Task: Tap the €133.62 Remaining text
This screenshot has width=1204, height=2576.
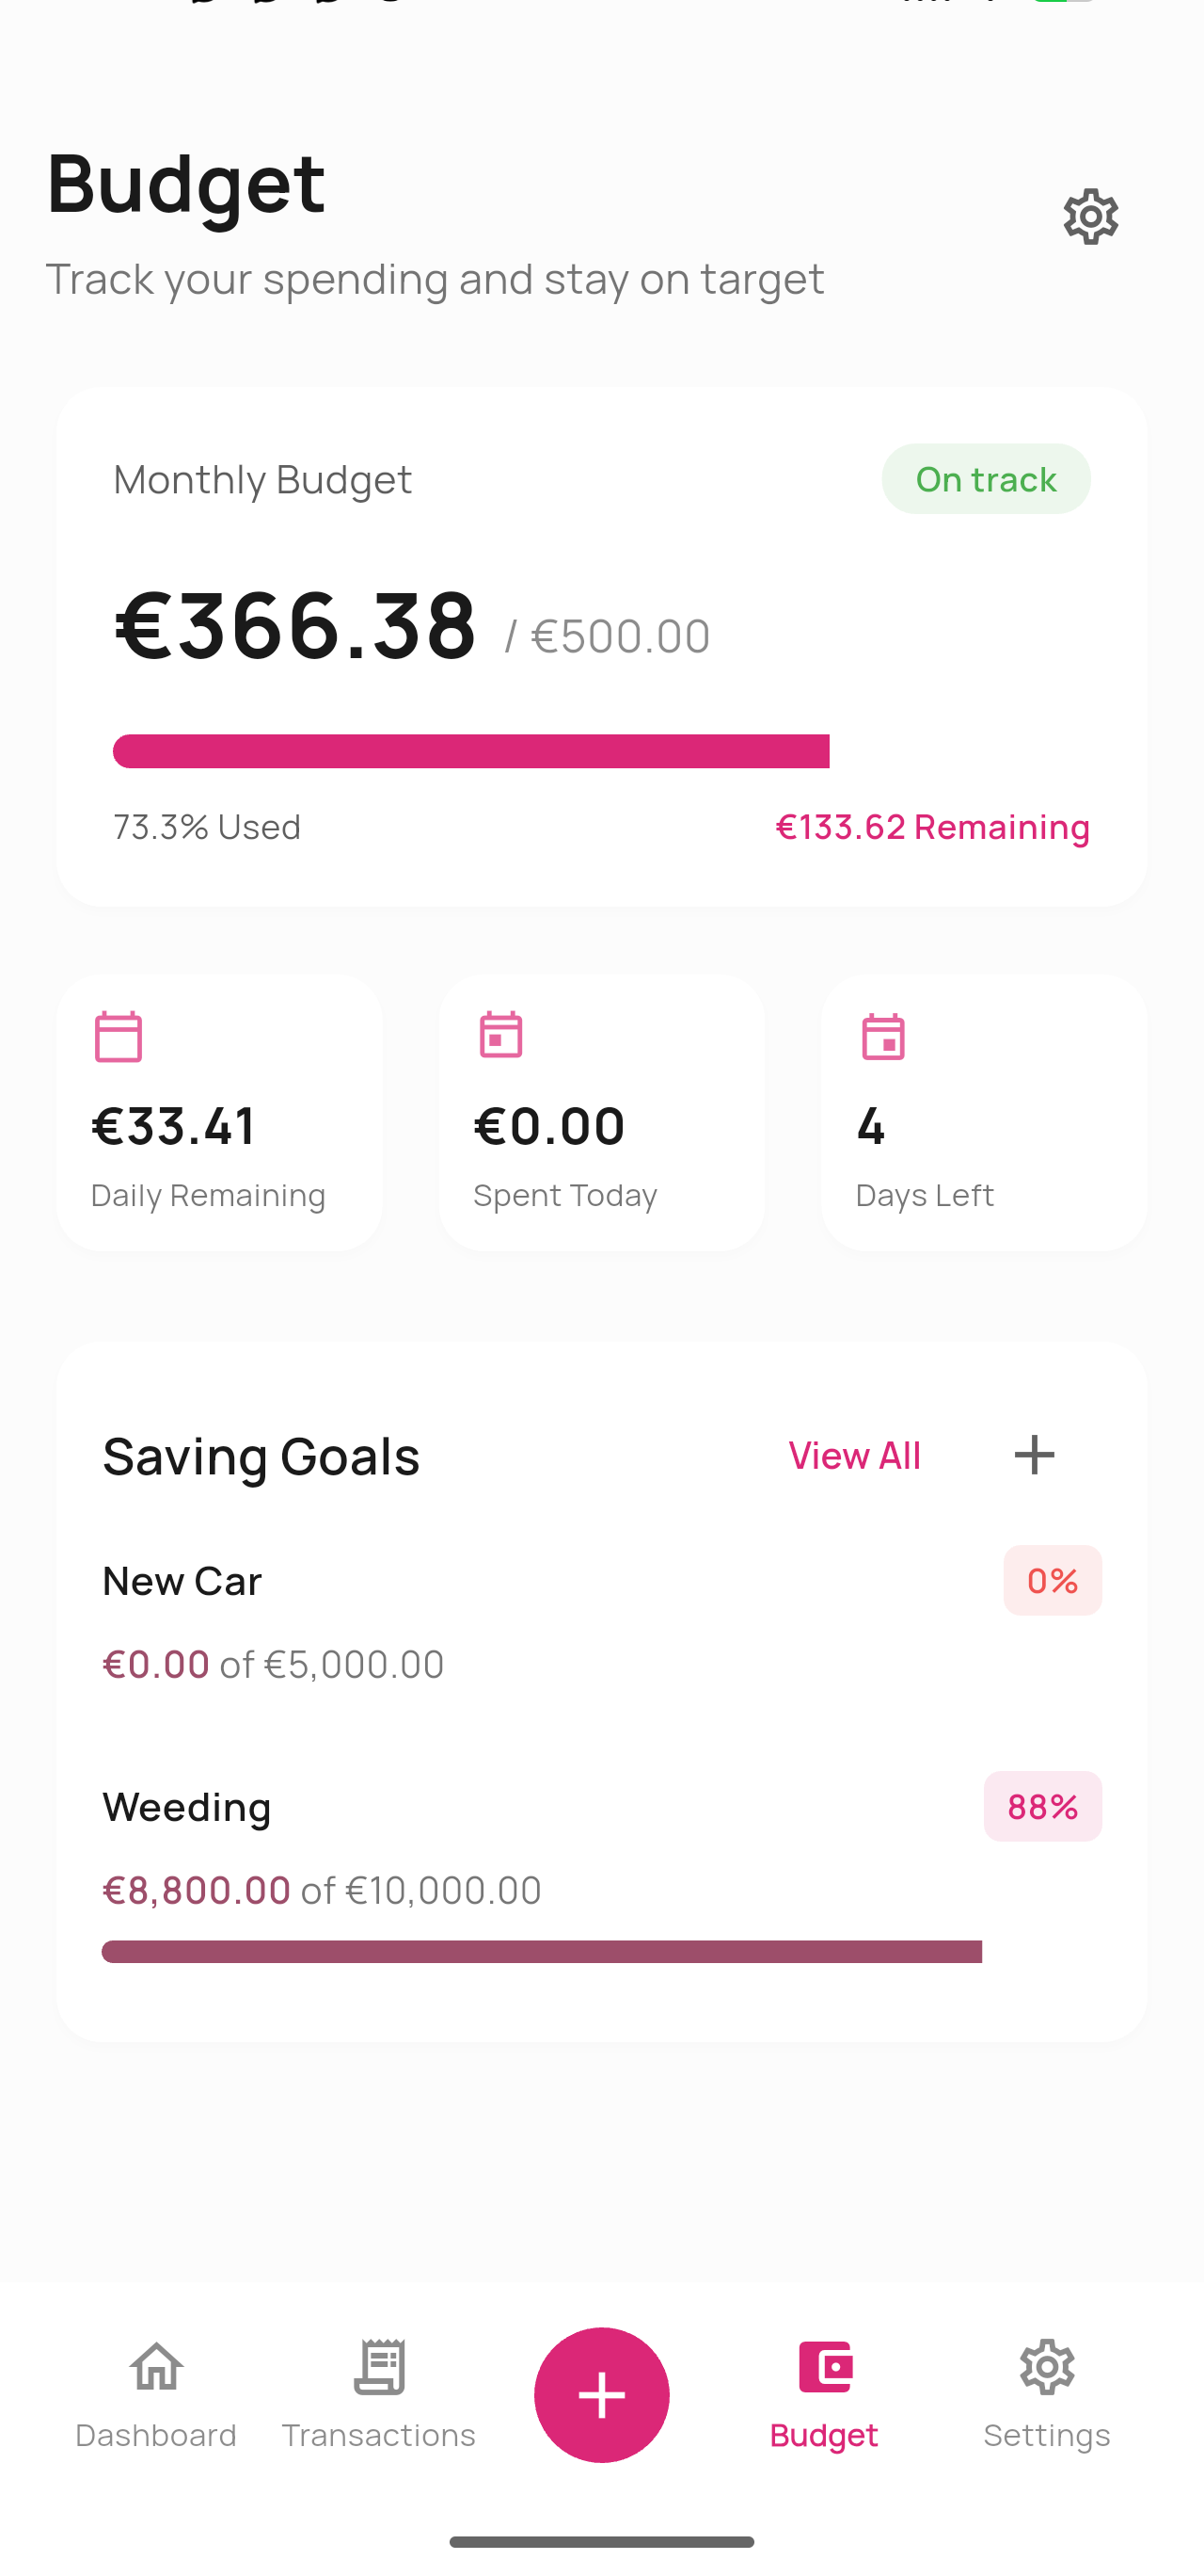Action: (931, 827)
